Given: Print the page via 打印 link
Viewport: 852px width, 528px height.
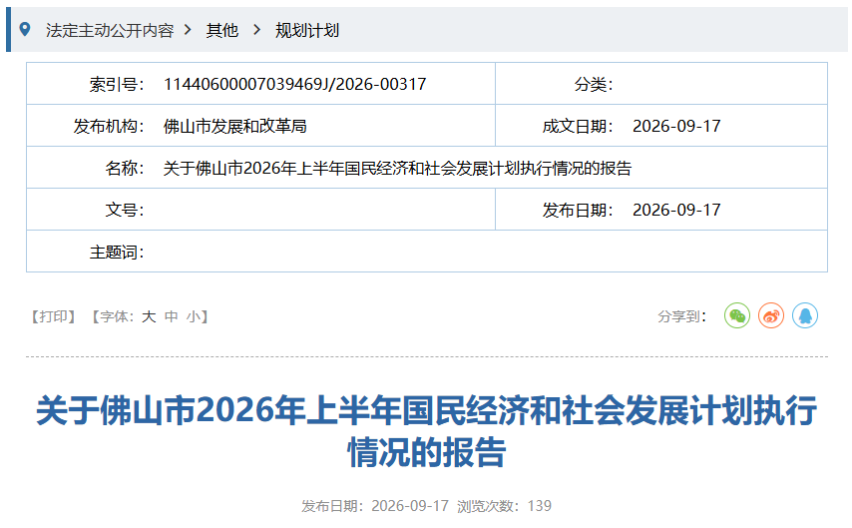Looking at the screenshot, I should [53, 316].
